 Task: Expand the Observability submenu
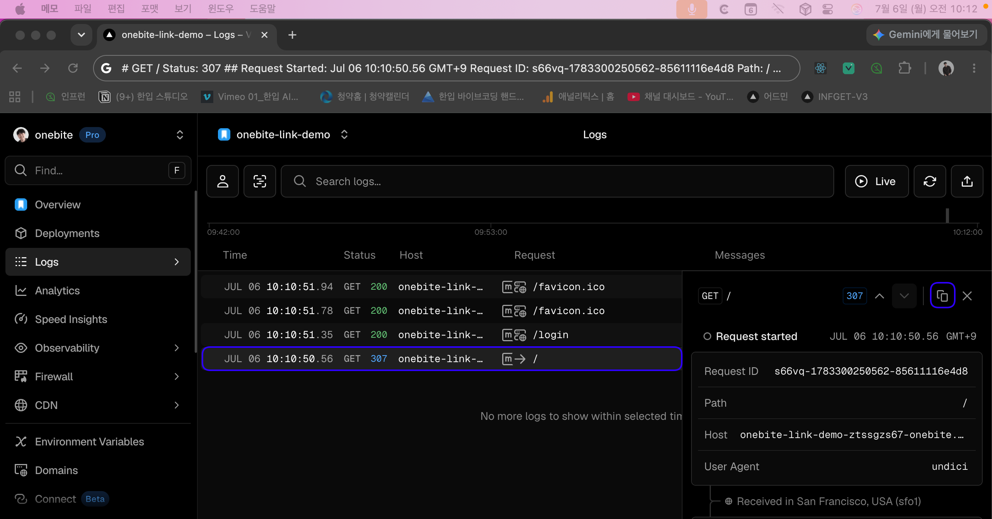coord(177,348)
